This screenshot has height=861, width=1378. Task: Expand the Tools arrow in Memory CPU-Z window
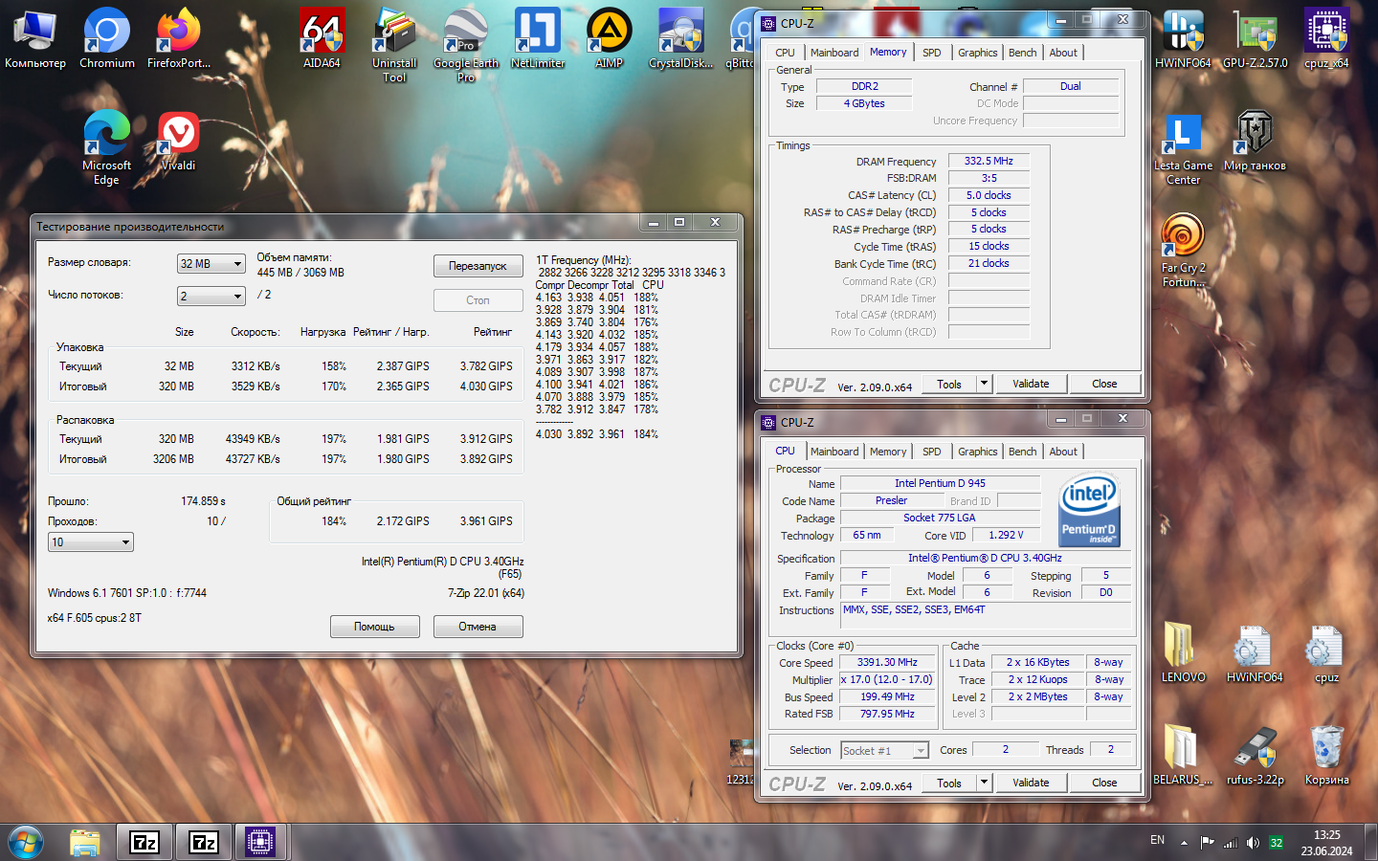(x=984, y=384)
